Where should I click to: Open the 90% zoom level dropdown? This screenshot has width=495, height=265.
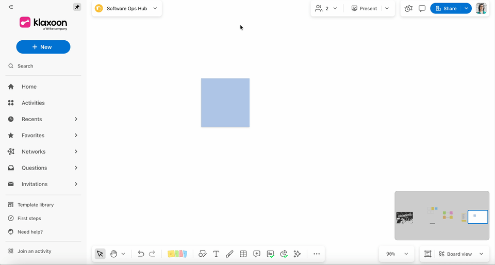coord(397,254)
